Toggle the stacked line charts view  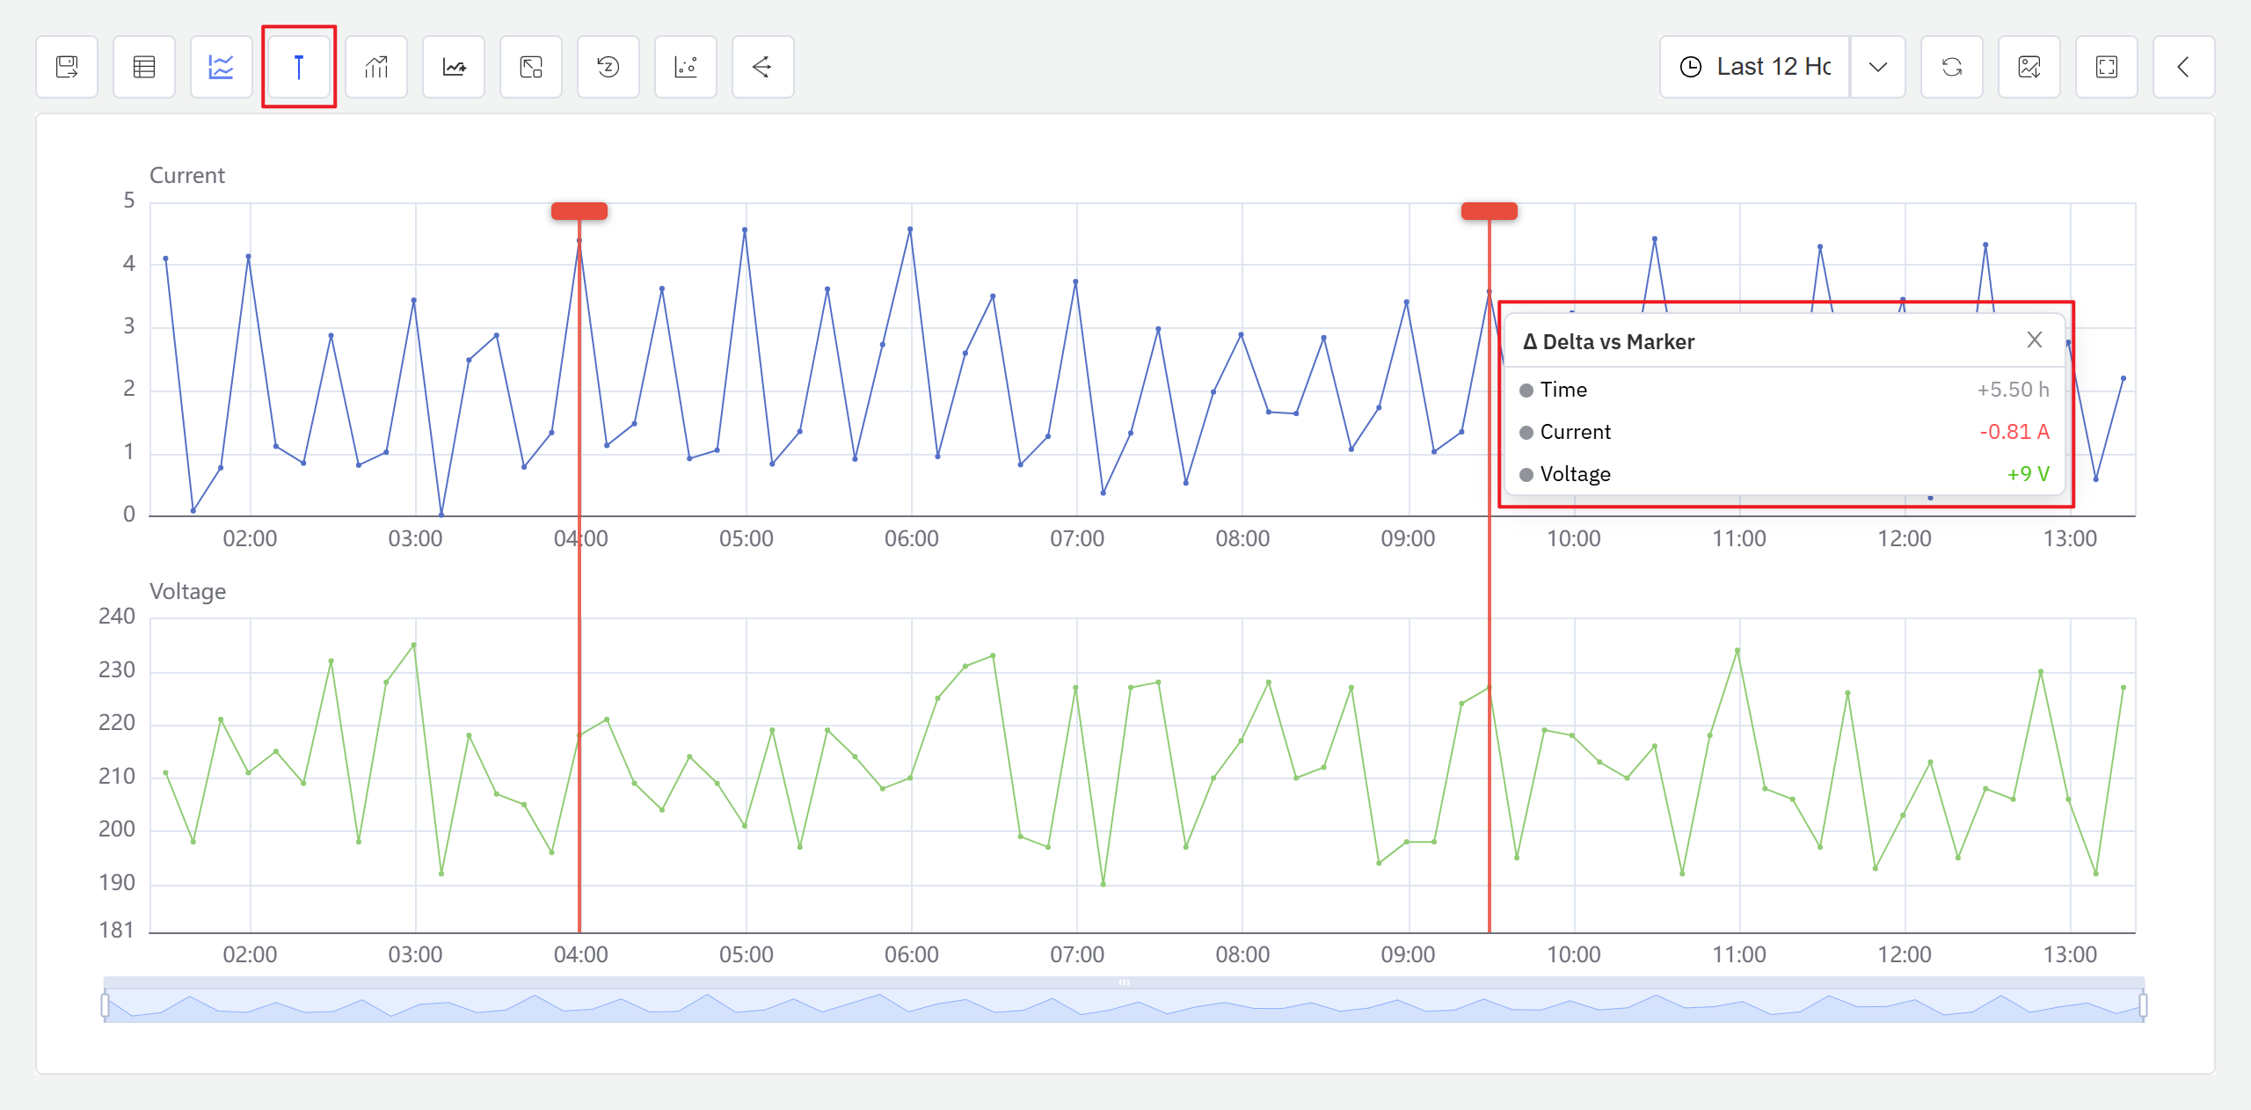click(221, 67)
